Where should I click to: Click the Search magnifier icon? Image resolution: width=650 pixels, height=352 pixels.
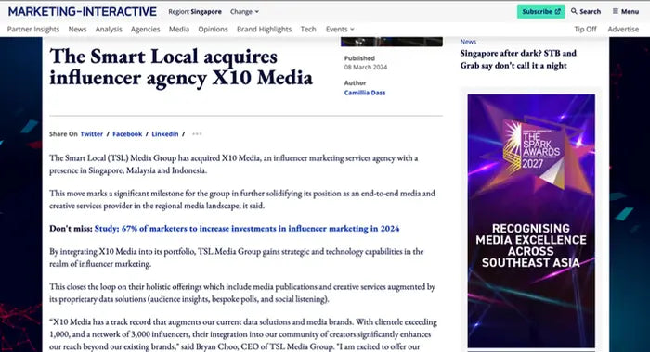coord(574,11)
